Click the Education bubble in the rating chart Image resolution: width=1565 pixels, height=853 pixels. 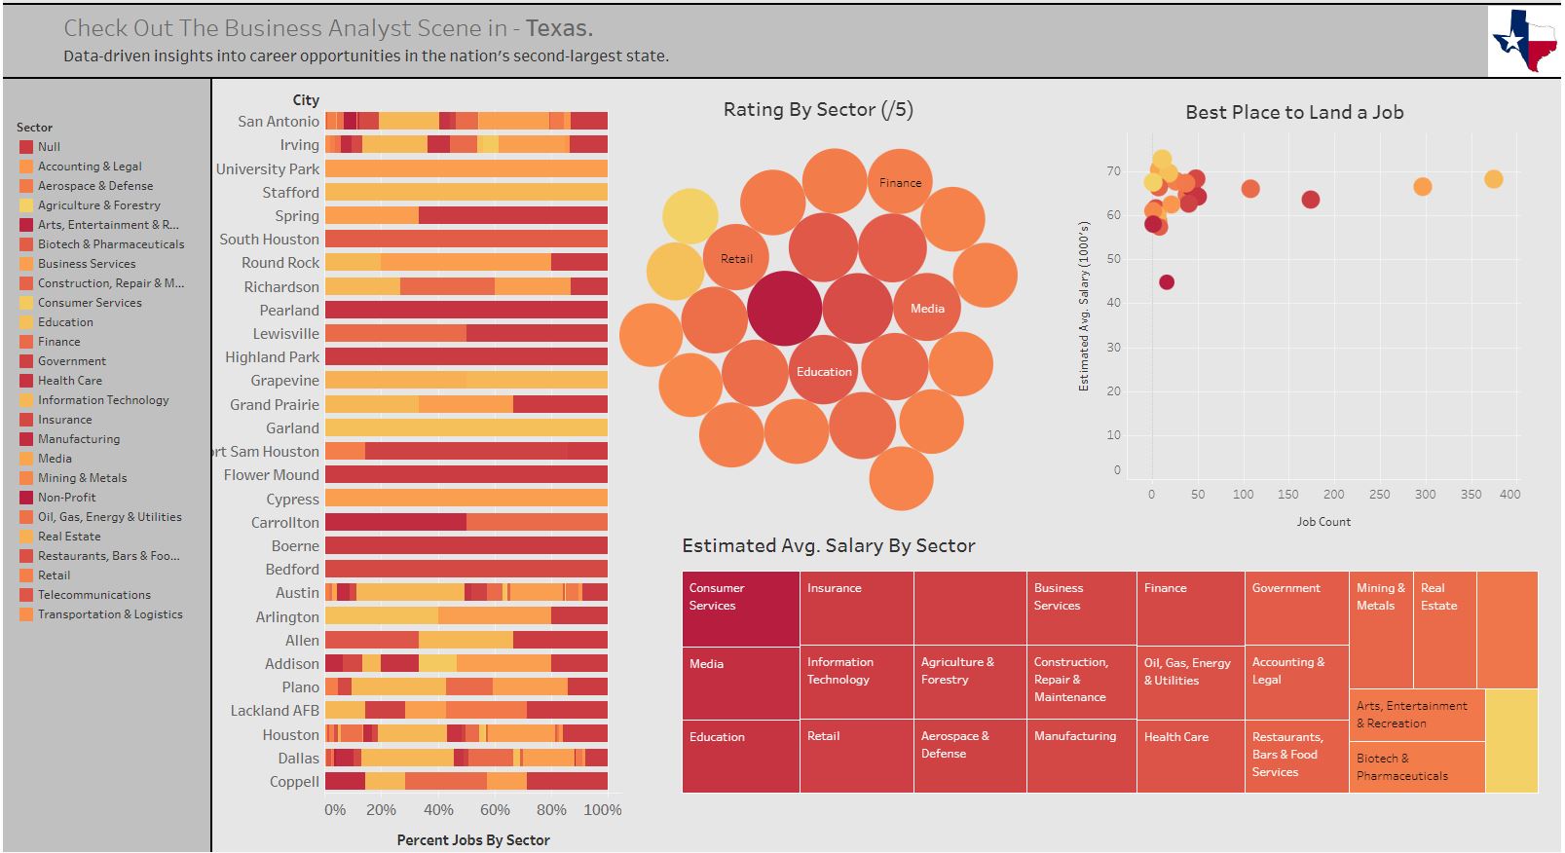point(824,371)
